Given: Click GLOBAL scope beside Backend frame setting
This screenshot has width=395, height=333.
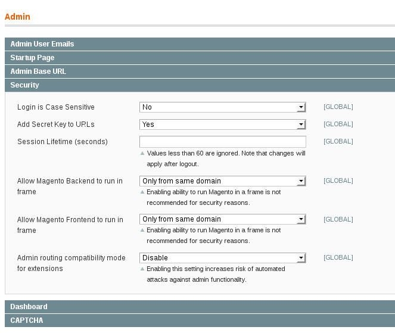Looking at the screenshot, I should pos(338,180).
